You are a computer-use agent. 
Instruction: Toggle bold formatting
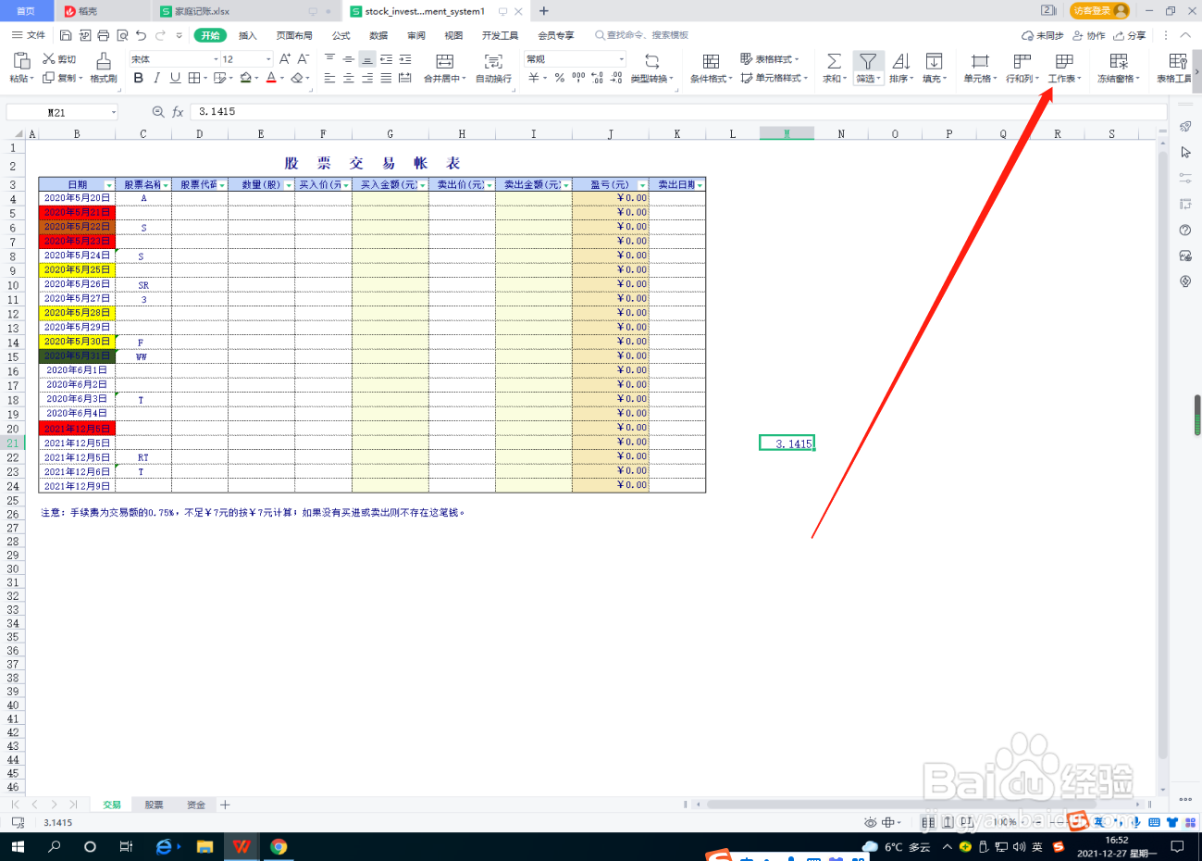[x=139, y=78]
